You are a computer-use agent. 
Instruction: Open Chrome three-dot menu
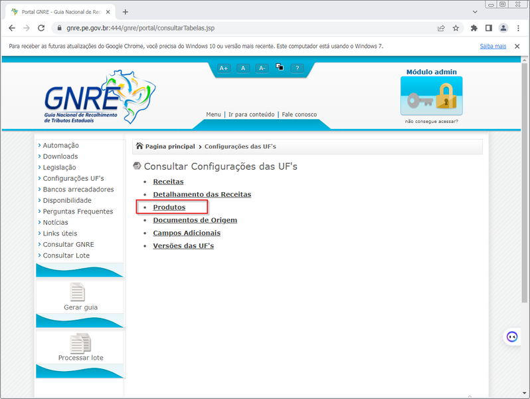[518, 28]
